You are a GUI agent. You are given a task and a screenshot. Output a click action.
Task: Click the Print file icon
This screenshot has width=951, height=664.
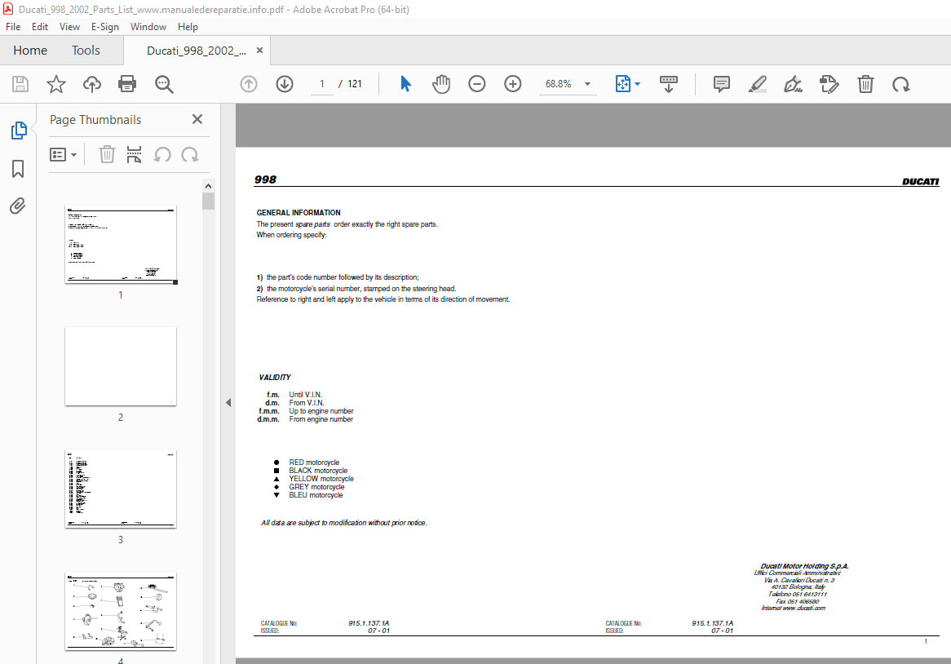(x=127, y=84)
